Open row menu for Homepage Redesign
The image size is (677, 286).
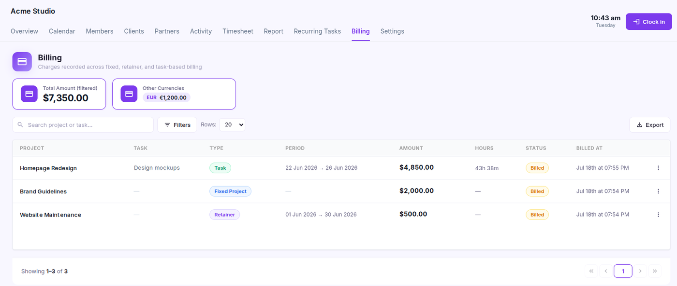tap(658, 168)
